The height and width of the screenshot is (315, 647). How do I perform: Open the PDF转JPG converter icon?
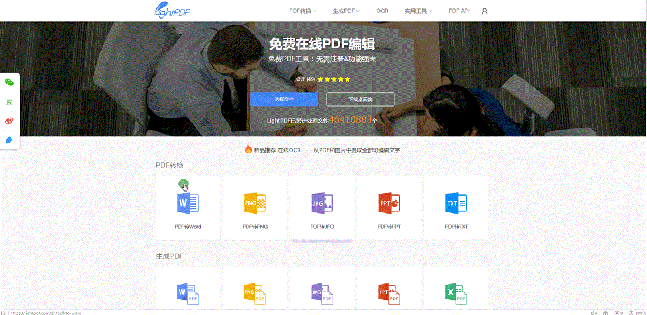(x=322, y=203)
